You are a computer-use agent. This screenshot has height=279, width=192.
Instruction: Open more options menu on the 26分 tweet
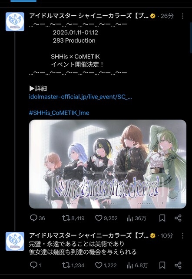coord(182,16)
